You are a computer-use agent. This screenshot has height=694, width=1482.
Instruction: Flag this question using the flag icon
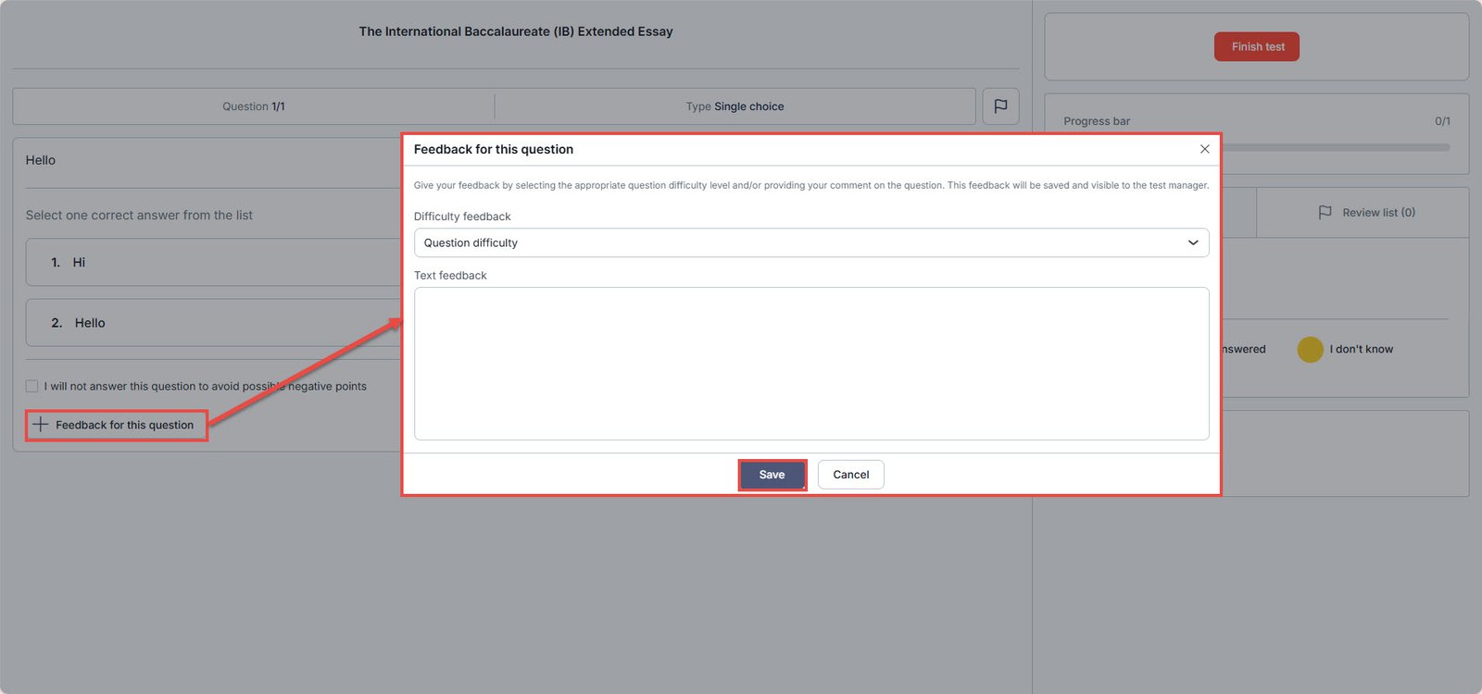pos(1000,106)
